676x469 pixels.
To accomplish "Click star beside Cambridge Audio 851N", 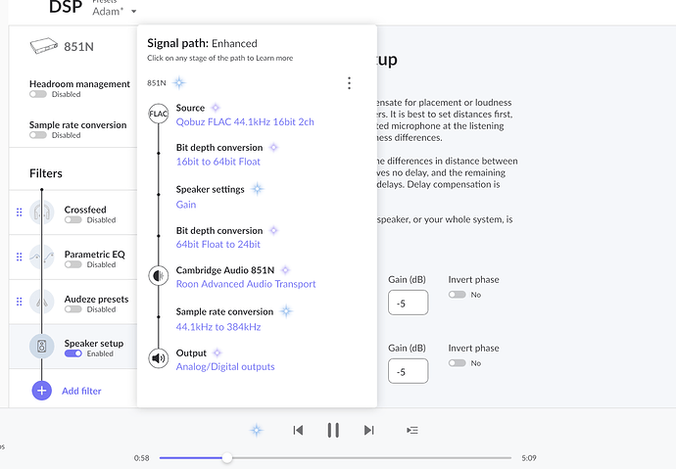I will tap(285, 270).
